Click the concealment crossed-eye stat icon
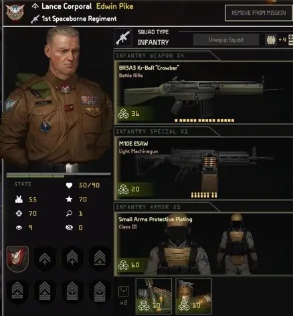Viewport: 293px width, 316px height. tap(69, 228)
